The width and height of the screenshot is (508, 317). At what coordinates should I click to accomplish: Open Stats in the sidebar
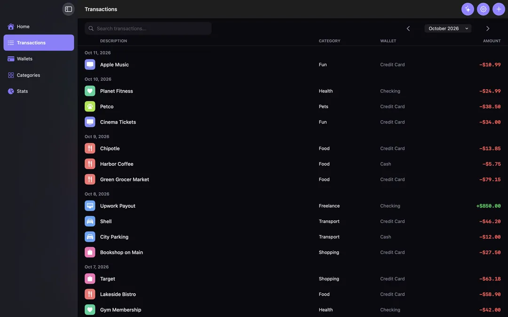pyautogui.click(x=39, y=91)
